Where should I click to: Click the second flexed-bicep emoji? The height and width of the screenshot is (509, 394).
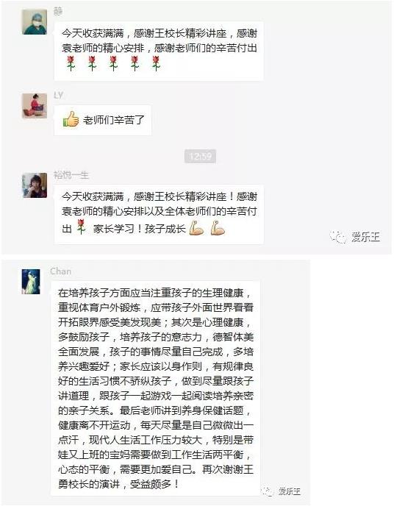218,228
